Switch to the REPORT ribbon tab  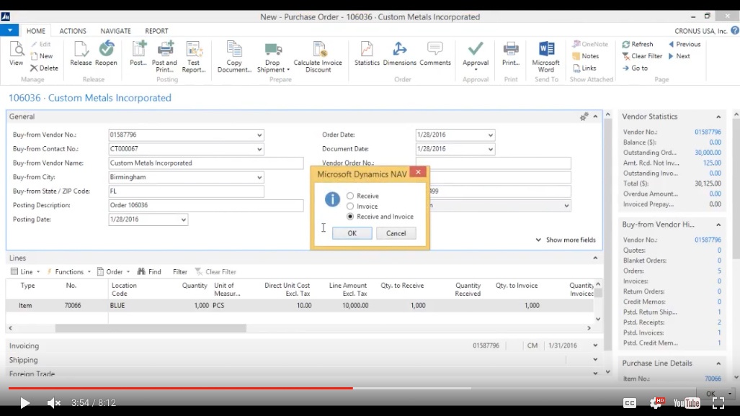tap(156, 31)
